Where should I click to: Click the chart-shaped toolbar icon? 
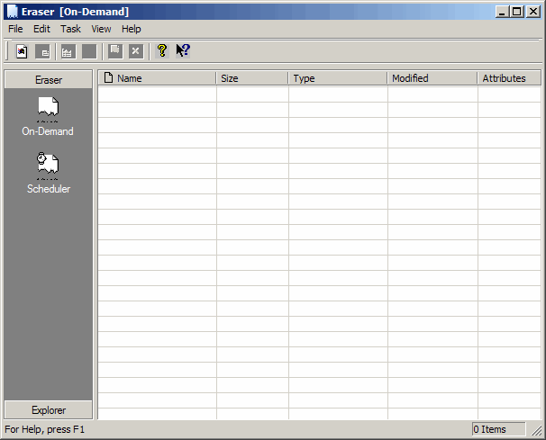[68, 51]
